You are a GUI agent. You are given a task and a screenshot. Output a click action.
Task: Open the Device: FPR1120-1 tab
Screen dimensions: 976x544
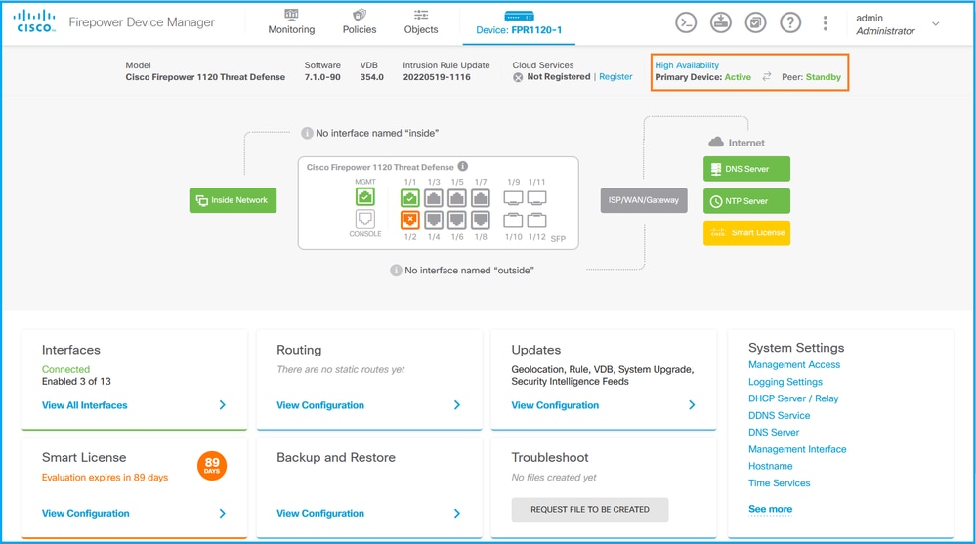[x=519, y=23]
